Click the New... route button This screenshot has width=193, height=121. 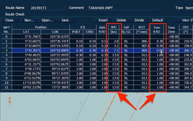[x=29, y=20]
